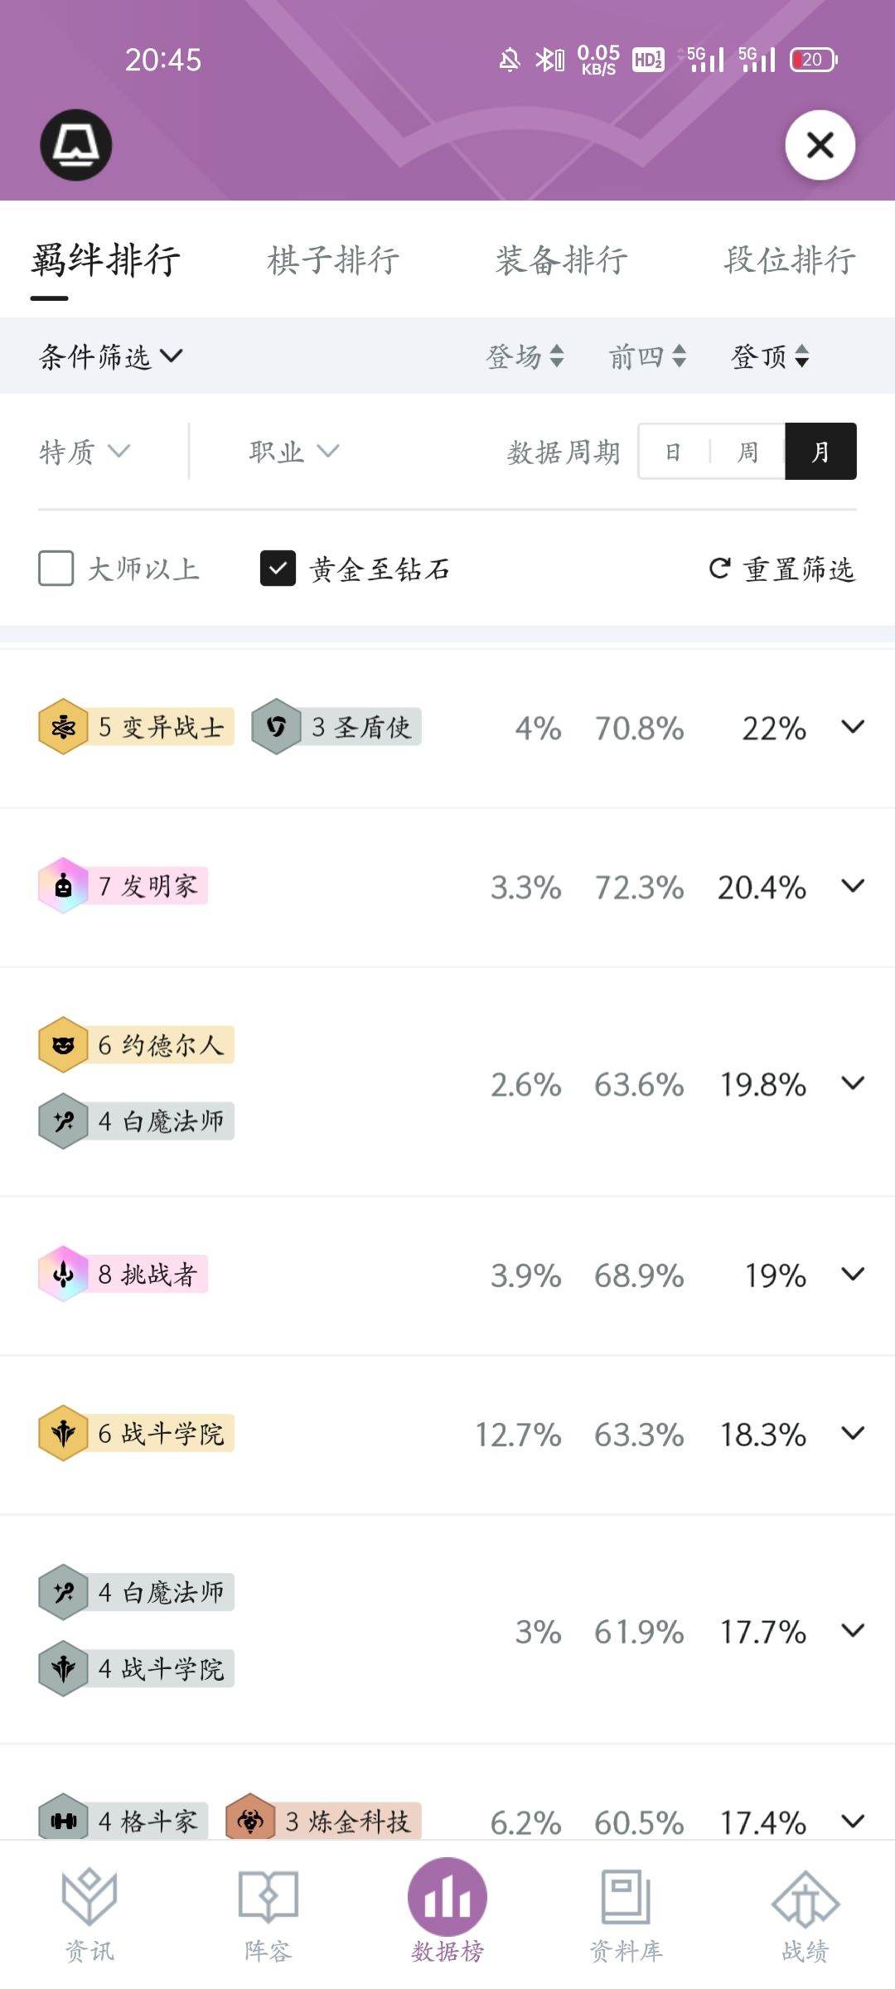
Task: Tap the 约德尔人 yordle face icon
Action: pos(63,1045)
